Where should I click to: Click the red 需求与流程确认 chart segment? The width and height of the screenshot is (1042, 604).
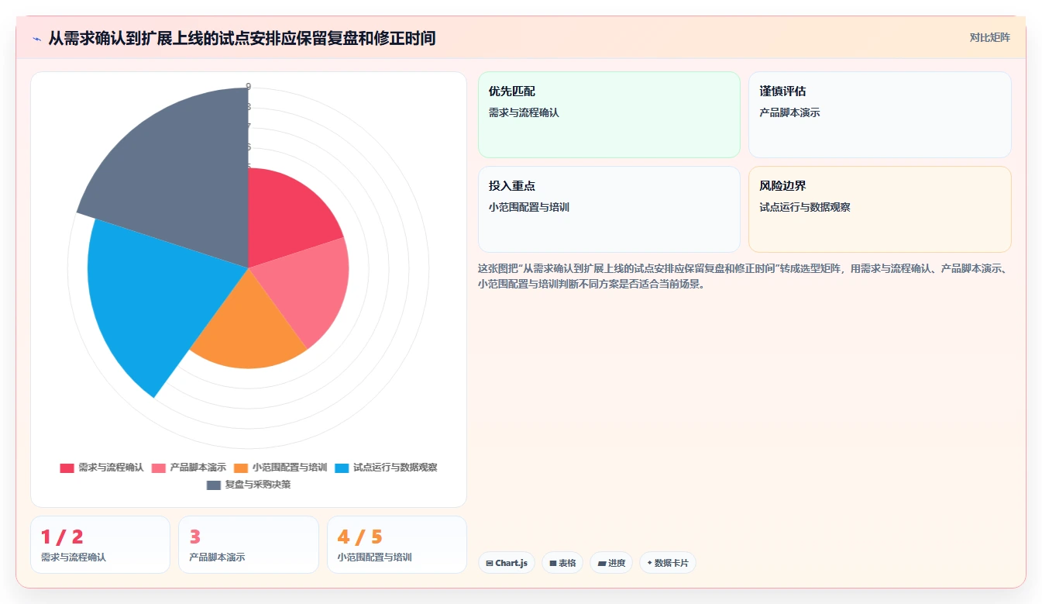pos(287,213)
